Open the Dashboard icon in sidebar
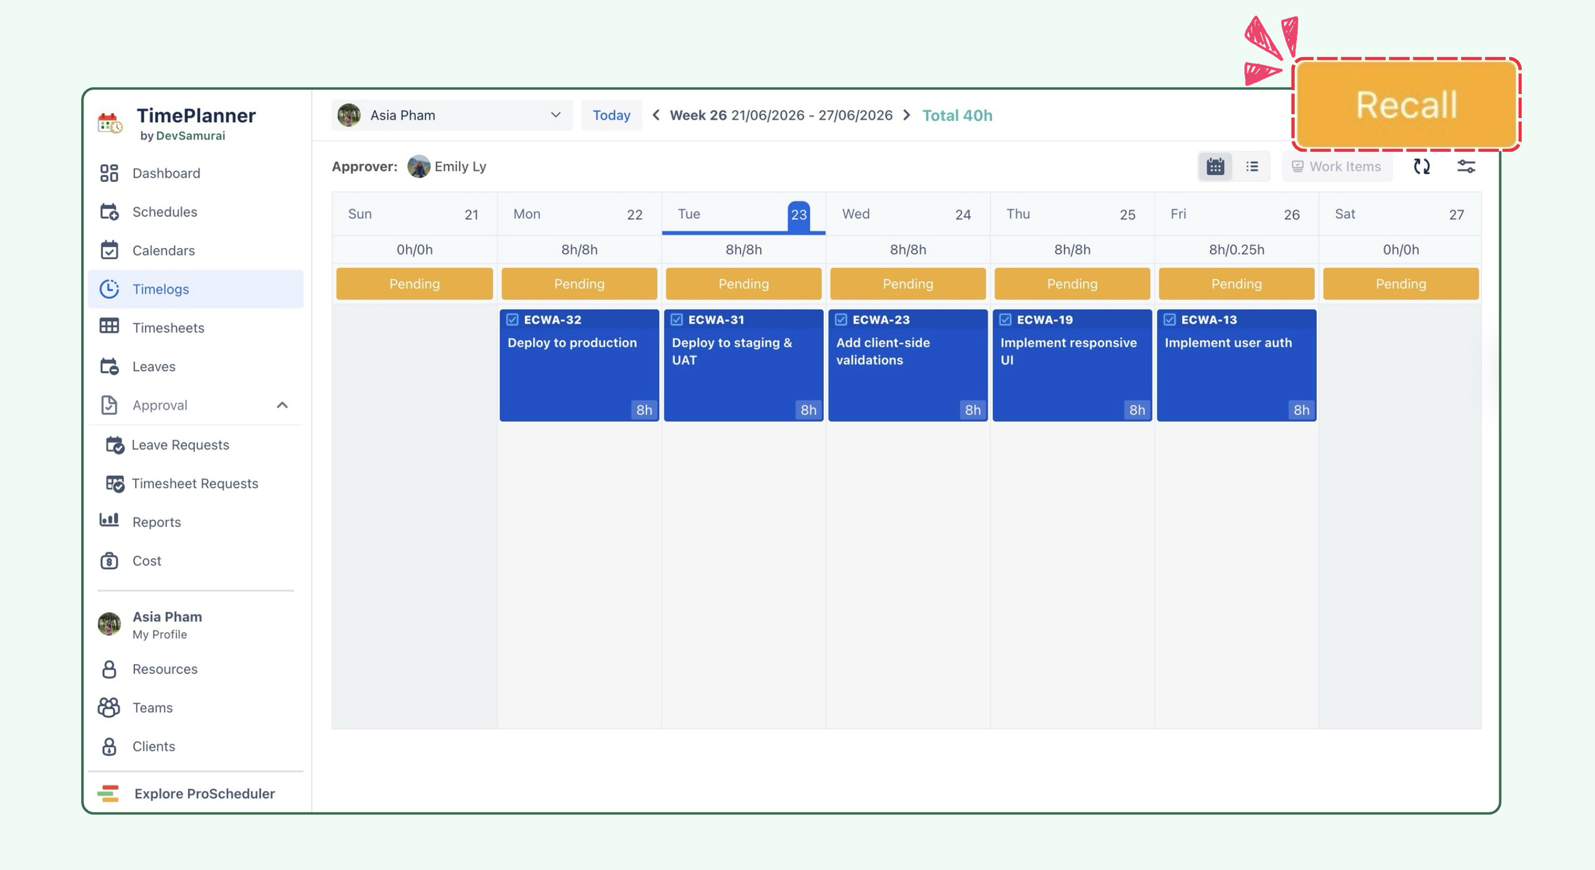Viewport: 1595px width, 870px height. click(109, 173)
